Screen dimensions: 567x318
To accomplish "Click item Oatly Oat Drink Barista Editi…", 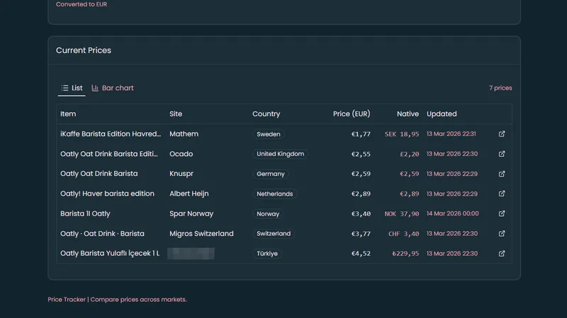I will pos(109,154).
